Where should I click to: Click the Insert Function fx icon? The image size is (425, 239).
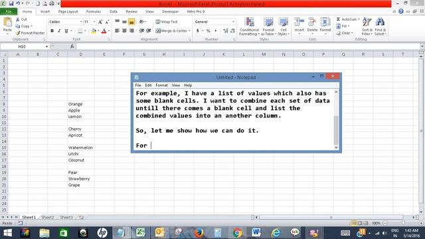(x=72, y=46)
